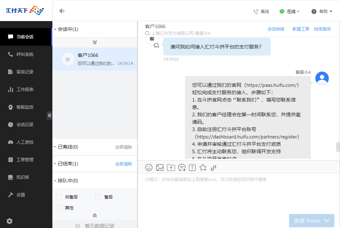Click 全部清除 next to 已结束
This screenshot has width=340, height=228.
(x=123, y=164)
